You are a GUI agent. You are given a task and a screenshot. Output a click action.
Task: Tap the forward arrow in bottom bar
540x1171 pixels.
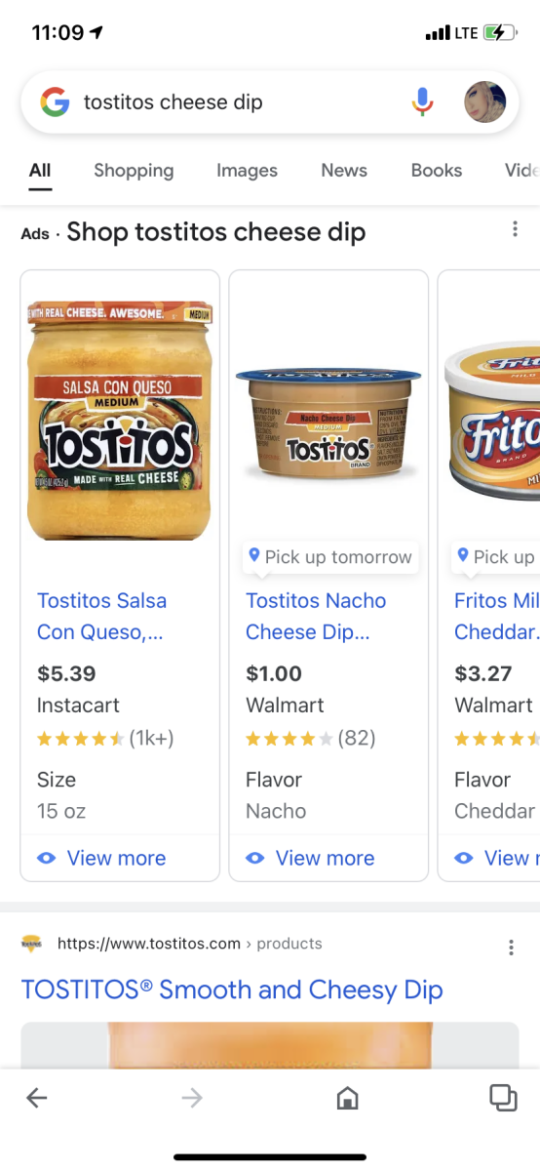click(192, 1098)
